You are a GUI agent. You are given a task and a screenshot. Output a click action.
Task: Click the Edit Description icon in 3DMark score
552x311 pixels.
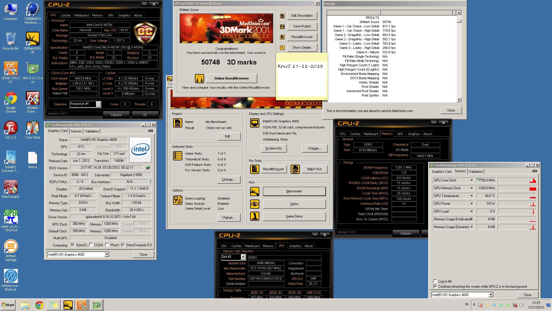(x=282, y=16)
